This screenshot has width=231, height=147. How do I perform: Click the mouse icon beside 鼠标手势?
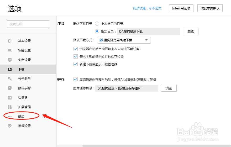10,88
